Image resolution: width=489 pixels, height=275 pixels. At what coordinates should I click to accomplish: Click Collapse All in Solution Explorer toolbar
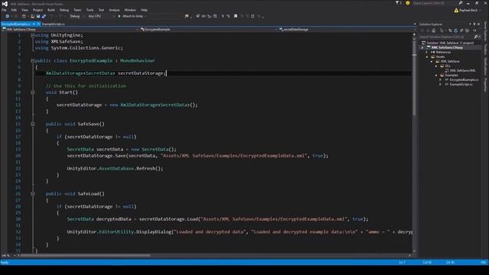(461, 31)
